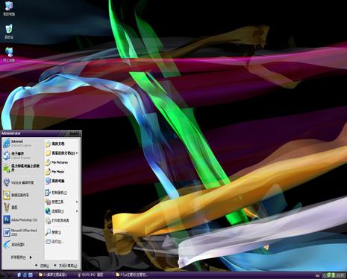The height and width of the screenshot is (279, 347).
Task: Expand the Connect To submenu arrow
Action: [x=77, y=211]
